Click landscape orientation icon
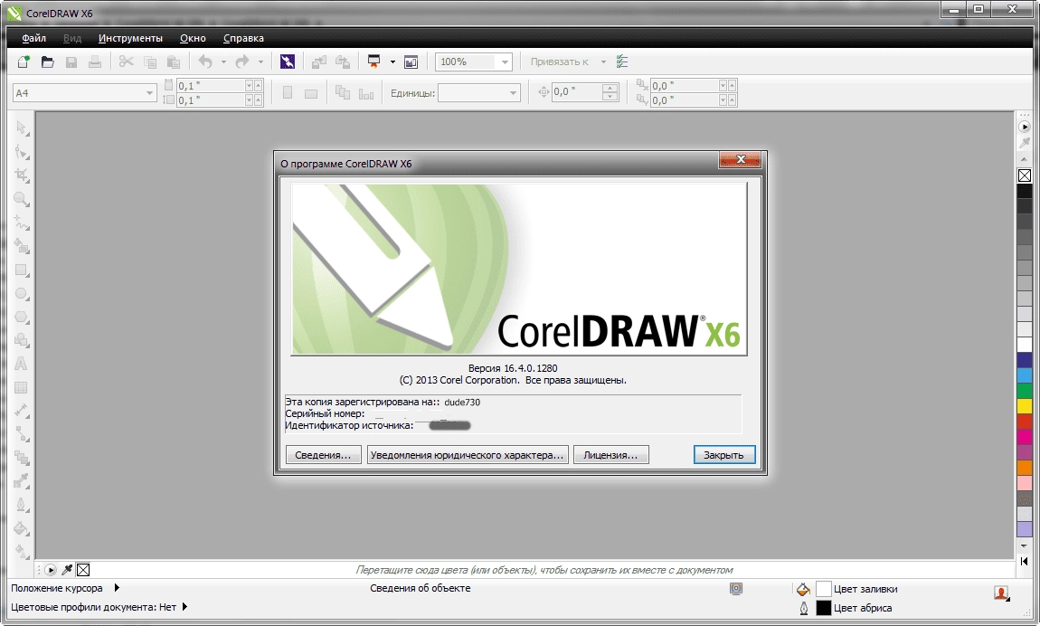 [310, 93]
